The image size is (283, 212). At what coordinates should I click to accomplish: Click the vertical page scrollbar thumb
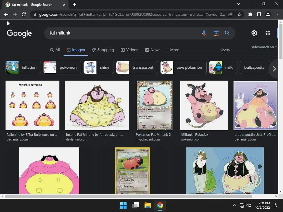281,41
